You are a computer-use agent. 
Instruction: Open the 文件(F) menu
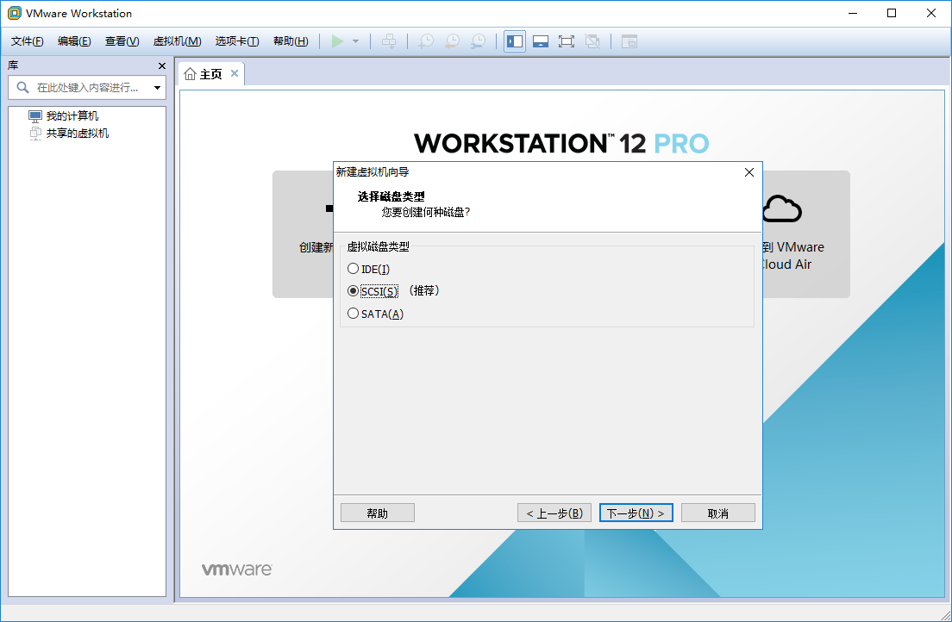[28, 41]
